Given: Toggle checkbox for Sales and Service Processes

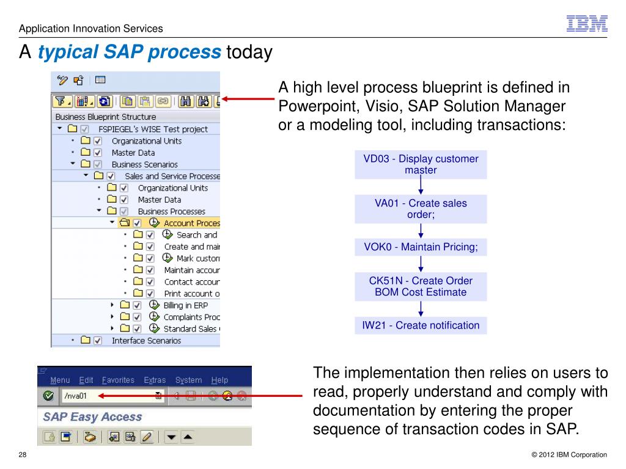Looking at the screenshot, I should 111,176.
